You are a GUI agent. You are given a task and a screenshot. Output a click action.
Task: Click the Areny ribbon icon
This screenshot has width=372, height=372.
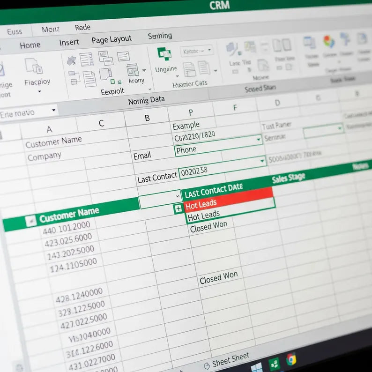point(133,70)
